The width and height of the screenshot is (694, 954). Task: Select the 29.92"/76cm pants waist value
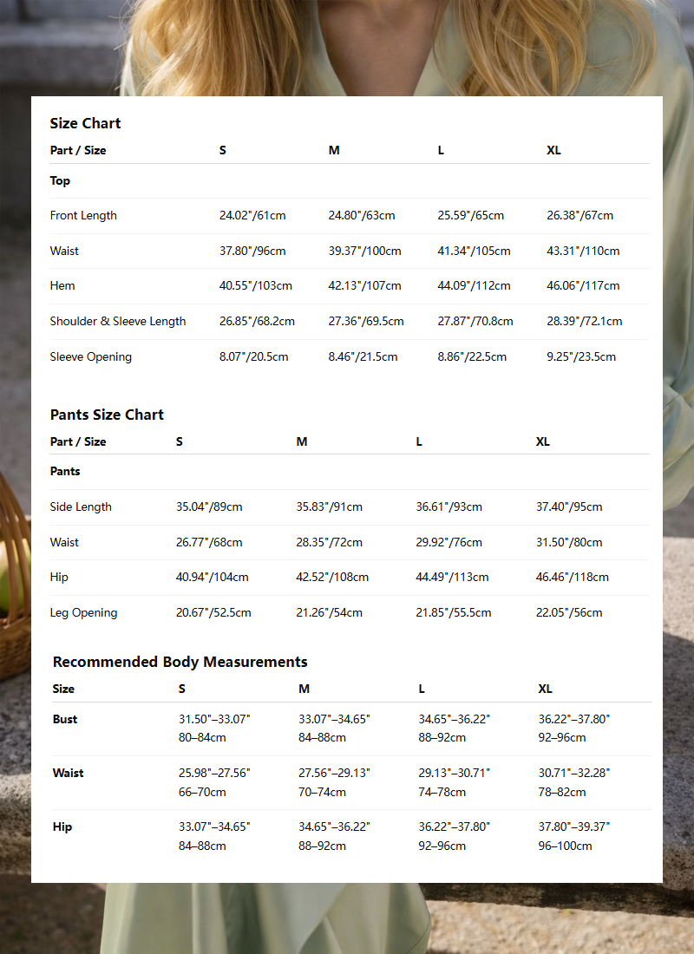pyautogui.click(x=448, y=542)
